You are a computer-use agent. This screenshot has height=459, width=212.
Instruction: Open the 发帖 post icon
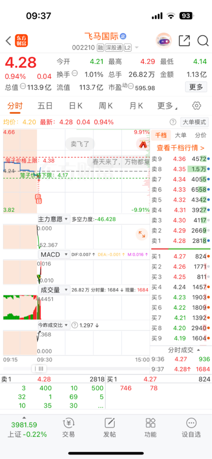pos(110,428)
